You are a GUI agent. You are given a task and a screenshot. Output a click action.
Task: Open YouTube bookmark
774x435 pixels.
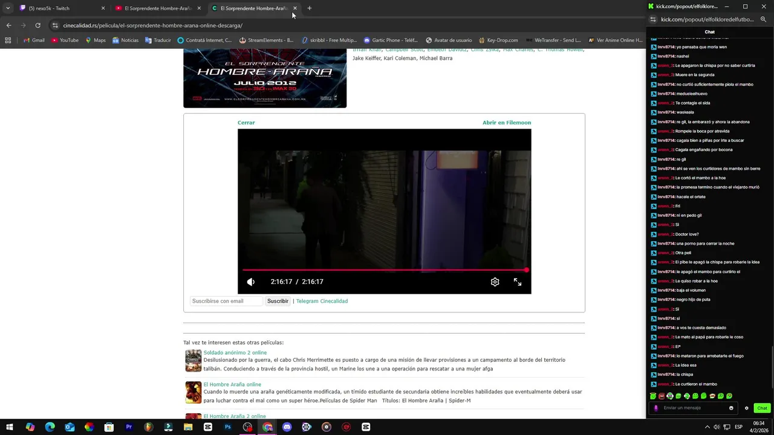pos(65,40)
